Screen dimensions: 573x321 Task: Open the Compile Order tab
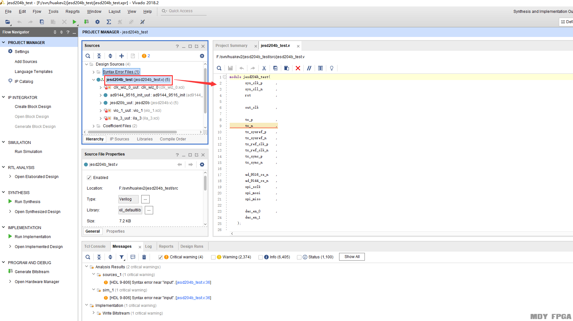click(173, 139)
